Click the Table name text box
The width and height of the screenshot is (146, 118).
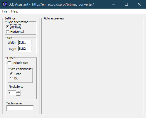click(20, 108)
